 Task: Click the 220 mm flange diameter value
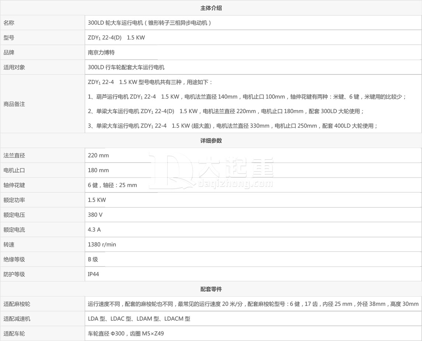point(98,155)
